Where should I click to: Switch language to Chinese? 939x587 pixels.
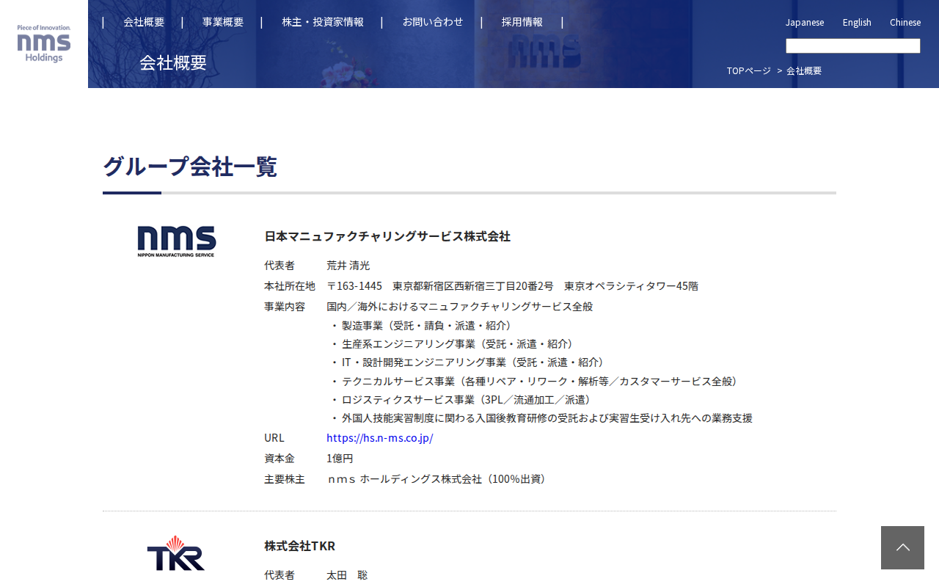click(905, 22)
